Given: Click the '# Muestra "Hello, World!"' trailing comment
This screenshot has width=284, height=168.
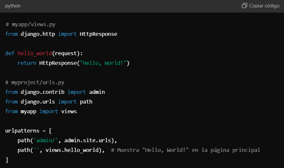Looking at the screenshot, I should pos(185,150).
